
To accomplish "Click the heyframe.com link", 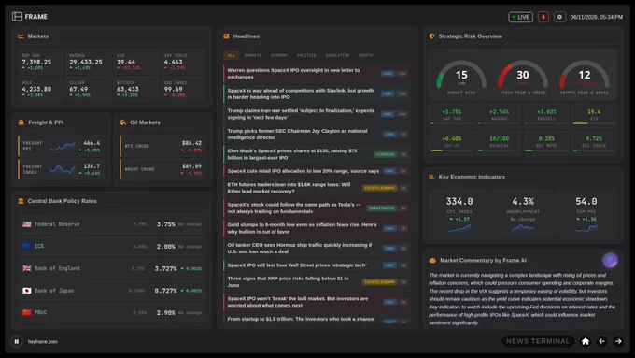I will [x=43, y=342].
